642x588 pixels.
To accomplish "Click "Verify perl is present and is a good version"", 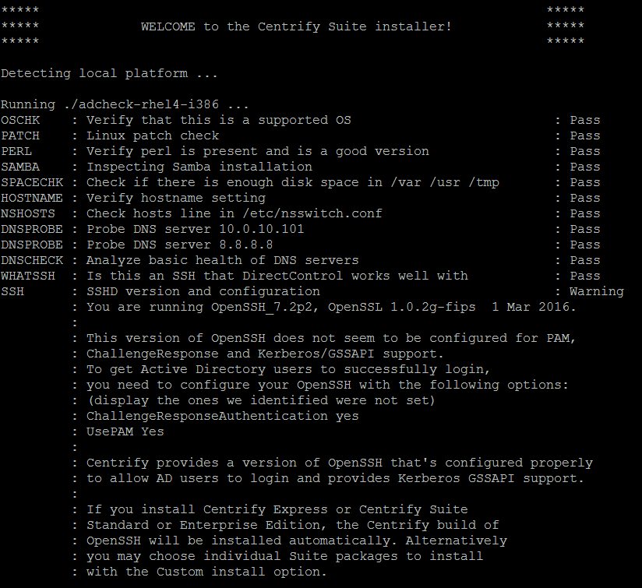I will [258, 151].
